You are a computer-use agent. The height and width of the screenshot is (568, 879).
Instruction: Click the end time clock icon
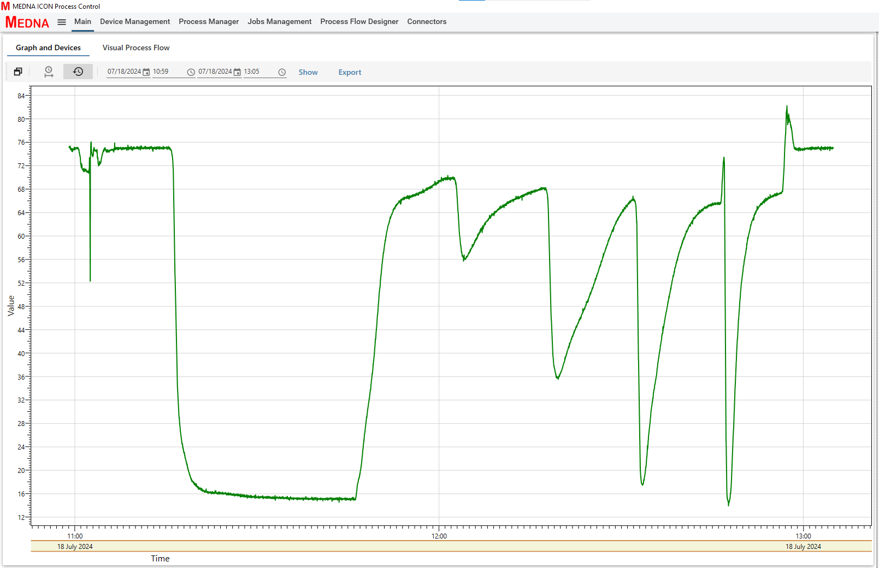[x=282, y=72]
